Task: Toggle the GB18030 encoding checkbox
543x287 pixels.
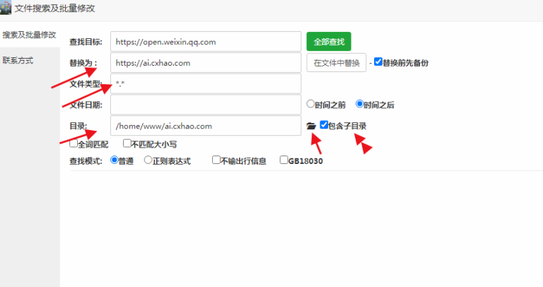Action: click(284, 160)
